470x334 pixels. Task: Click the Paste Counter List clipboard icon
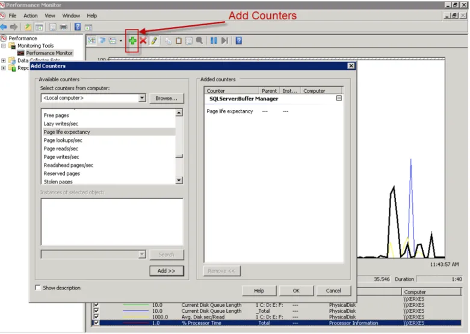point(179,40)
